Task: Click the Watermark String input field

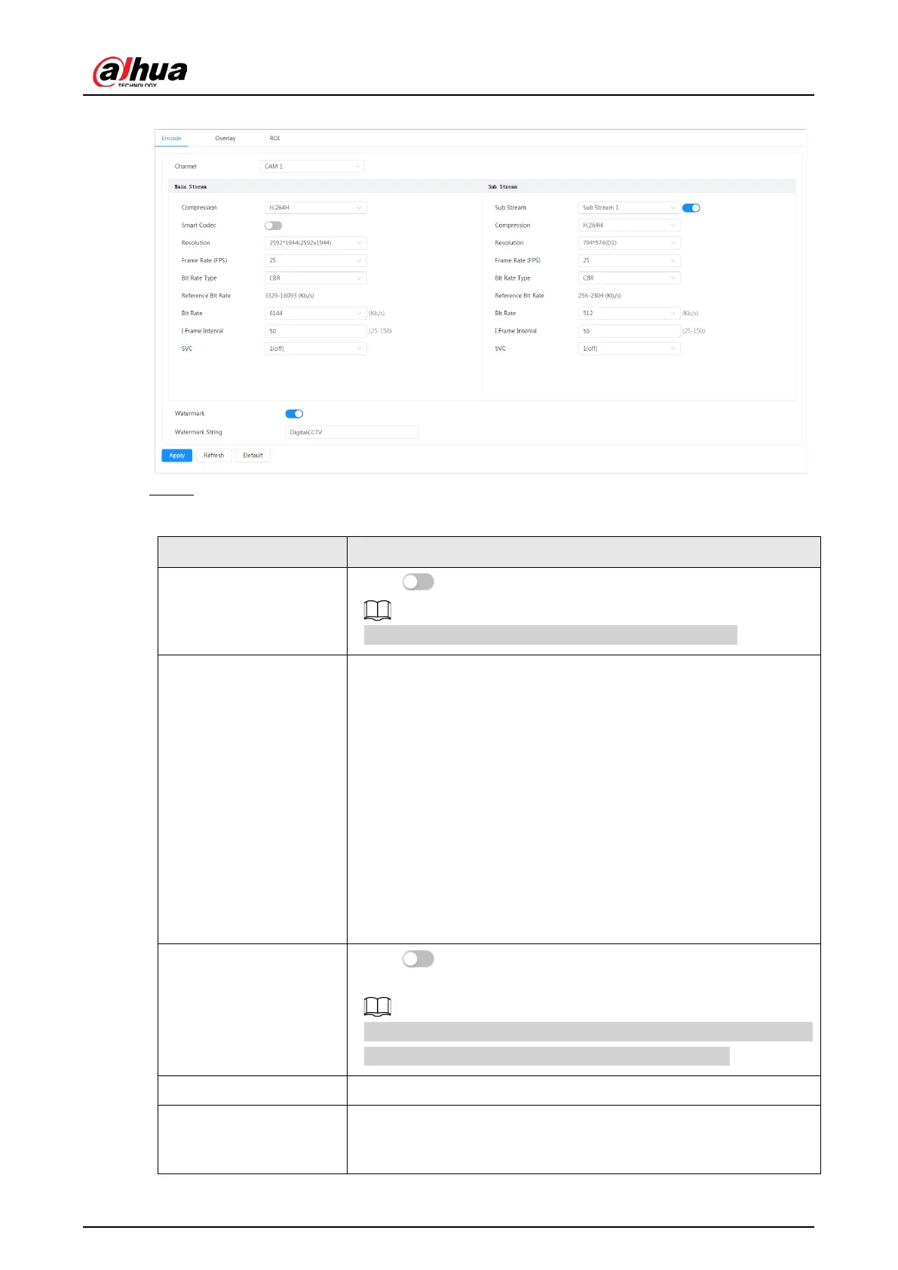Action: coord(351,432)
